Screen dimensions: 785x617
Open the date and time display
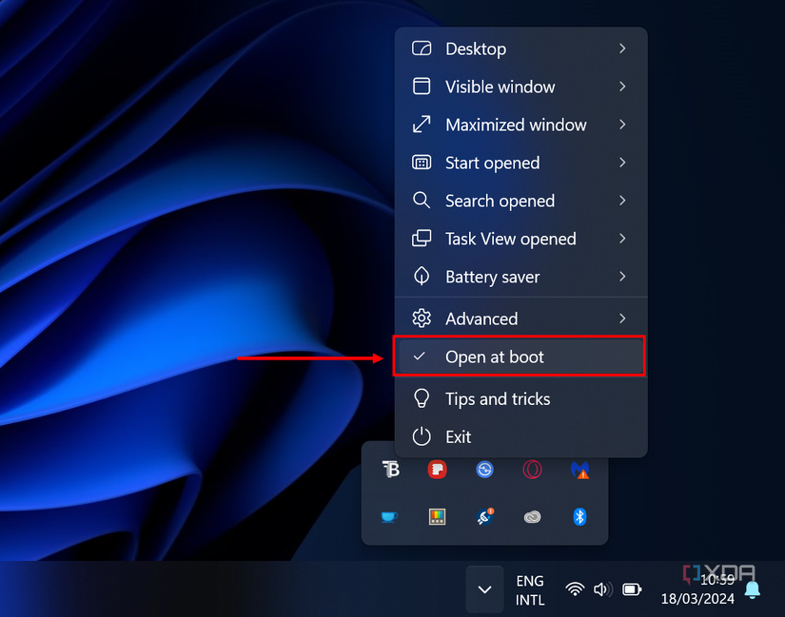point(697,589)
